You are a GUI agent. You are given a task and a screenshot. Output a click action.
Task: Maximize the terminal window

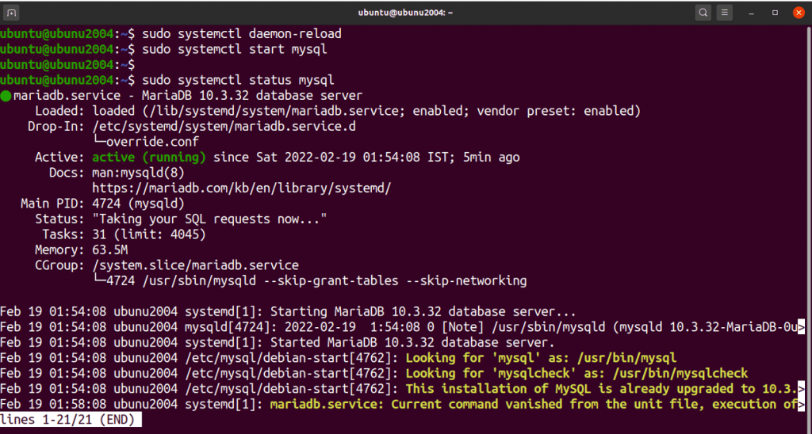[775, 13]
